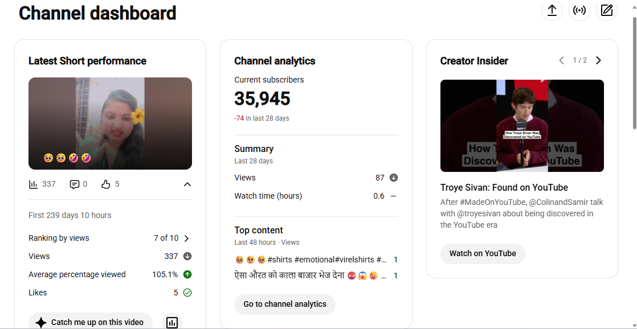The height and width of the screenshot is (329, 637).
Task: Open top content #shirts #emotional video row
Action: click(316, 260)
